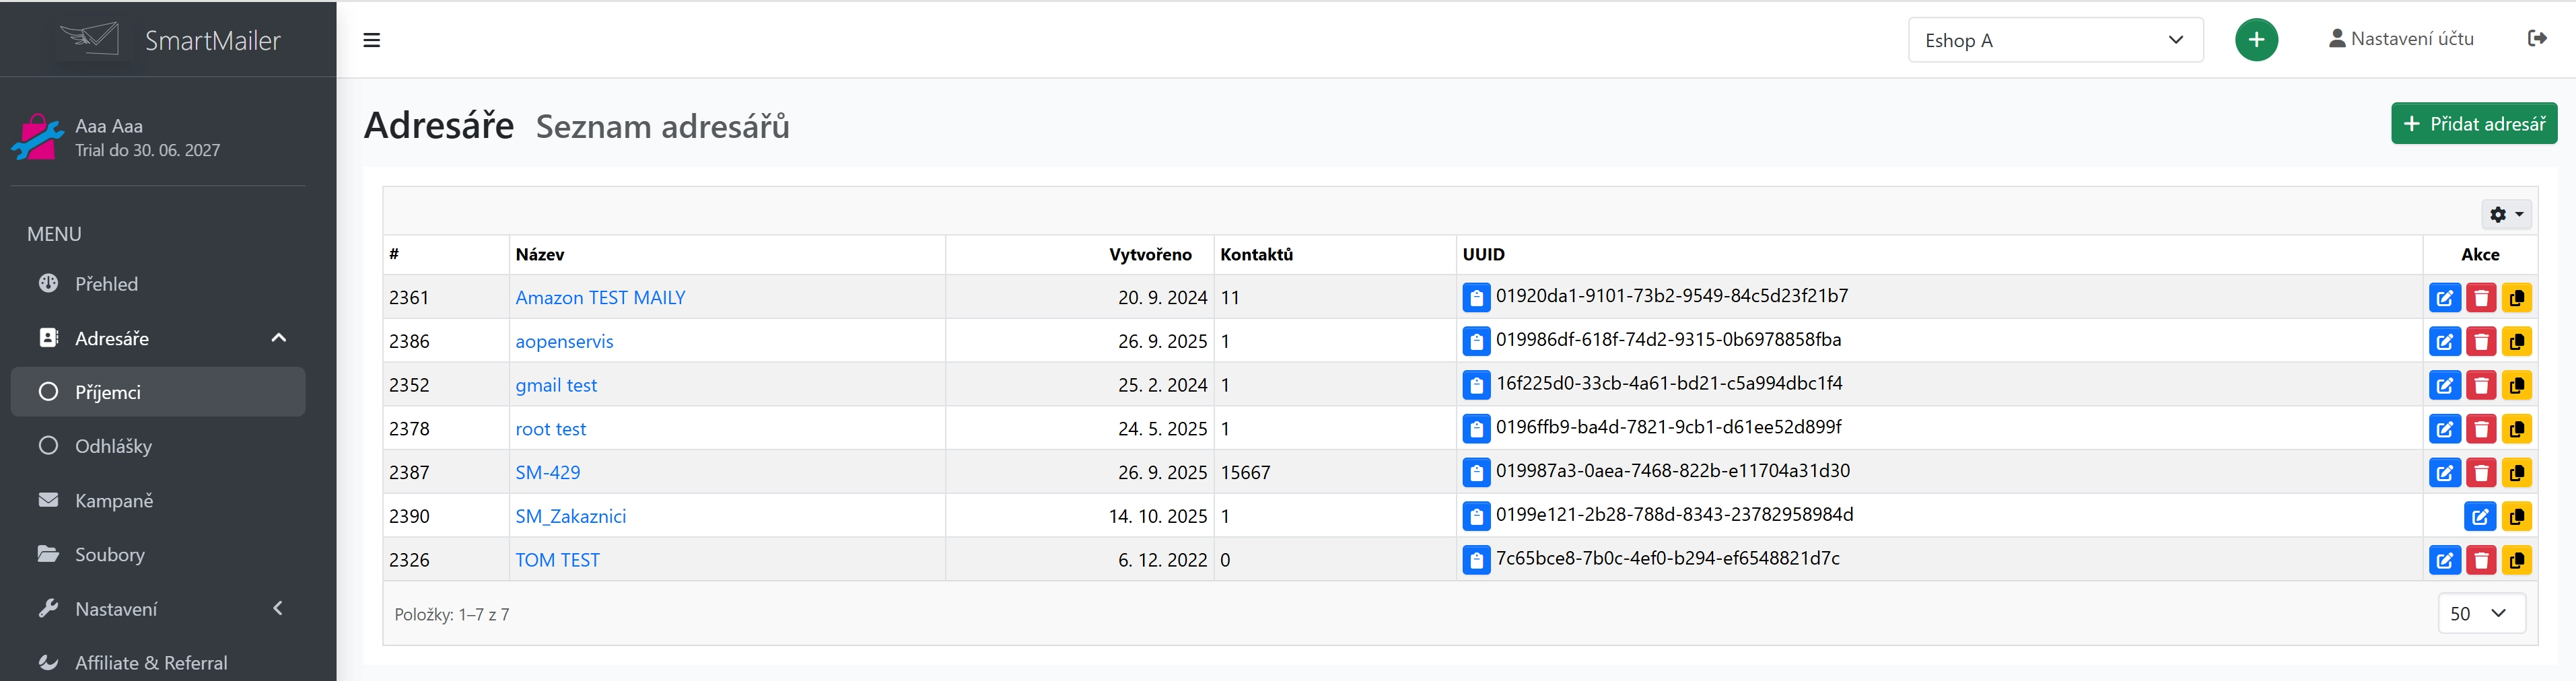Open the SM-429 address book link
2576x681 pixels.
(x=547, y=472)
